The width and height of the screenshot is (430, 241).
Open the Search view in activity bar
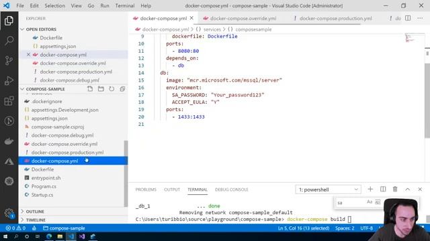(x=9, y=40)
